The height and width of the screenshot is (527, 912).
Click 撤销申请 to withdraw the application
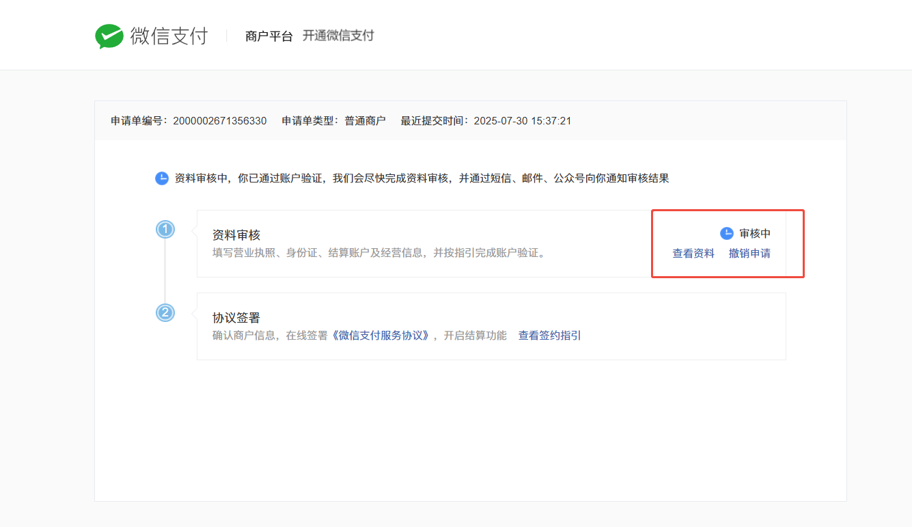tap(749, 254)
